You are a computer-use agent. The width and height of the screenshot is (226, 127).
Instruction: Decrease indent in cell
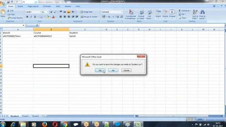[x=73, y=17]
